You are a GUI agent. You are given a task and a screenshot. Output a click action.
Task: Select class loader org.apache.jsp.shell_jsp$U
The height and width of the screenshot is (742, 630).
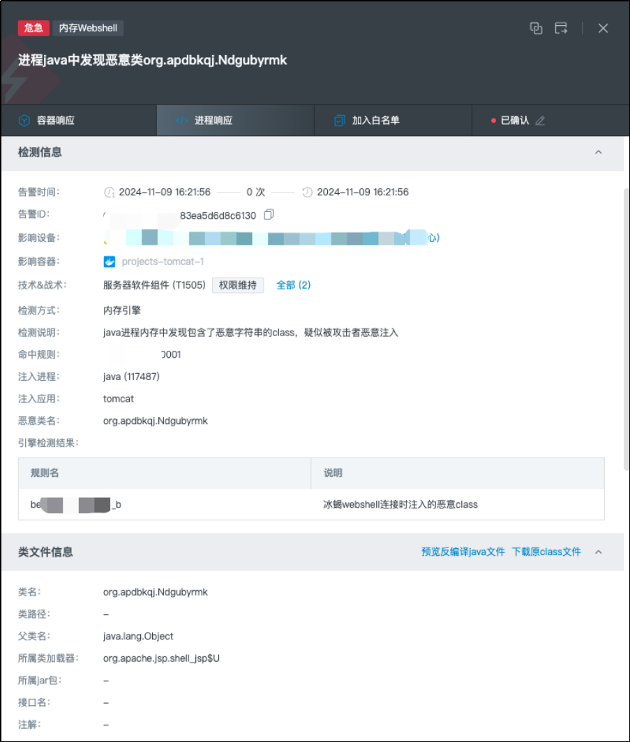click(161, 658)
